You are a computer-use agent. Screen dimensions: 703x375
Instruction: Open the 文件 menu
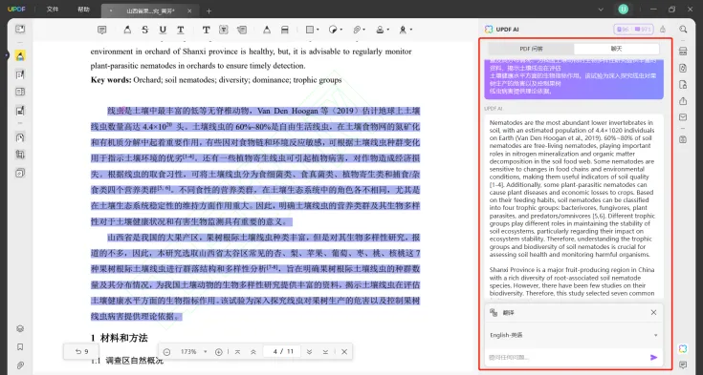(x=53, y=10)
